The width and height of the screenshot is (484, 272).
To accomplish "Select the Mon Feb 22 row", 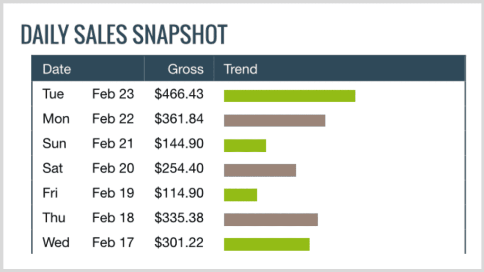I will 249,119.
